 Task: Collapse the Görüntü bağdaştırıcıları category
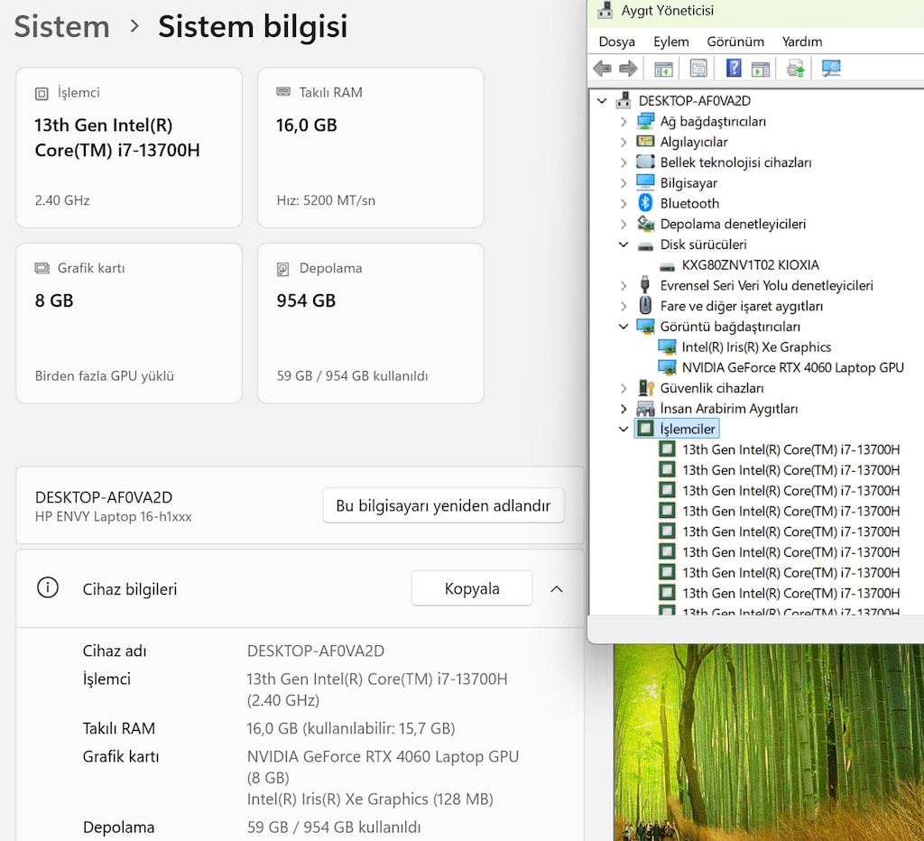(624, 326)
